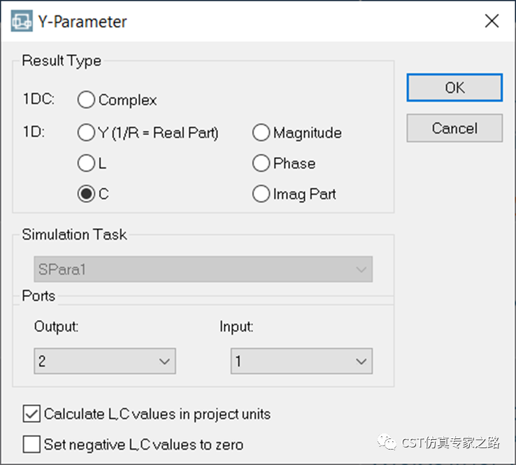Screen dimensions: 516x465
Task: Confirm with the OK button
Action: point(454,88)
